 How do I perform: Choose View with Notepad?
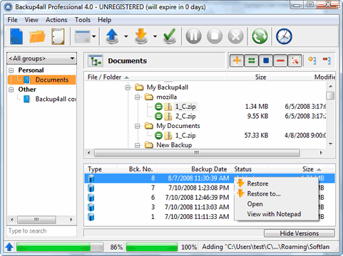pyautogui.click(x=276, y=214)
